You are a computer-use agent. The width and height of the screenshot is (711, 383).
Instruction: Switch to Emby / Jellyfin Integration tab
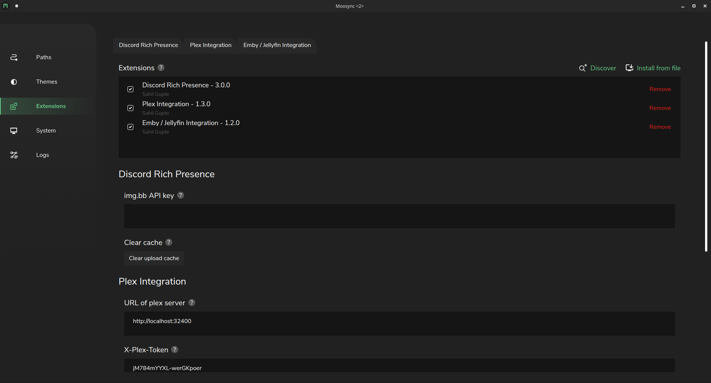pyautogui.click(x=277, y=45)
